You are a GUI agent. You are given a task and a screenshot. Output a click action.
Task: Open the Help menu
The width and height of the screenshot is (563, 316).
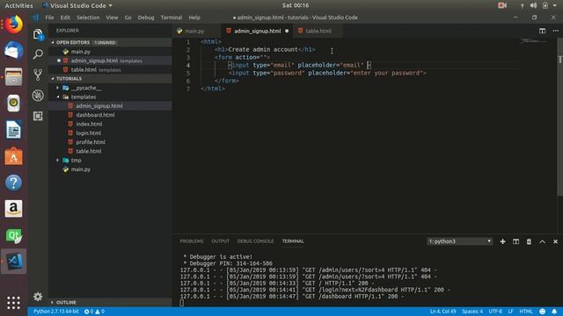click(194, 18)
